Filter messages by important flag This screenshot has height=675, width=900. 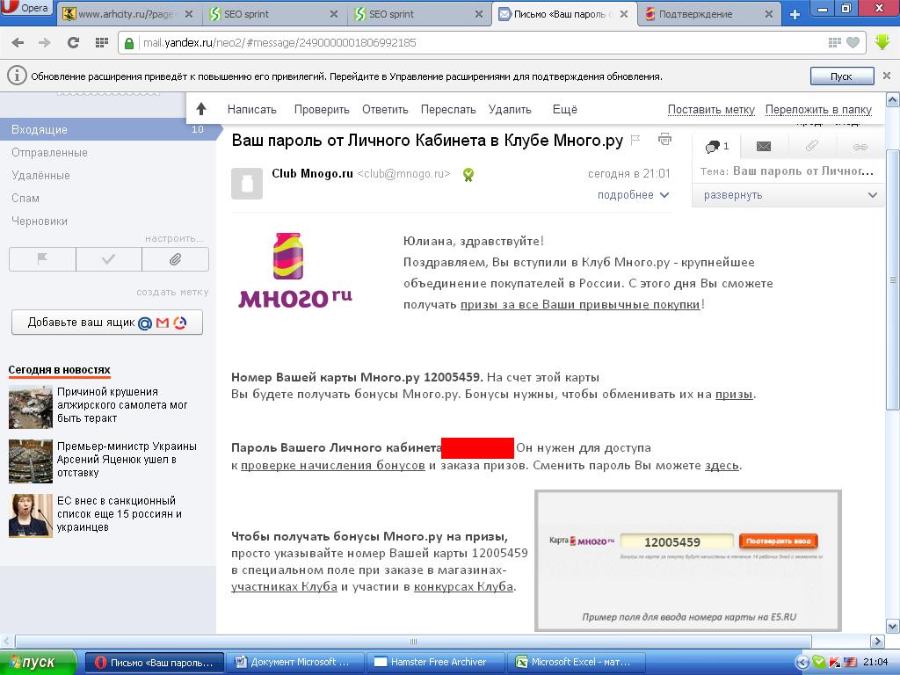(42, 259)
